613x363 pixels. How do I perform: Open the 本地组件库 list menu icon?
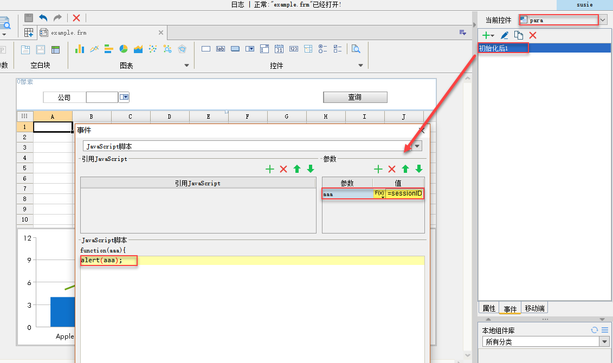pyautogui.click(x=605, y=330)
